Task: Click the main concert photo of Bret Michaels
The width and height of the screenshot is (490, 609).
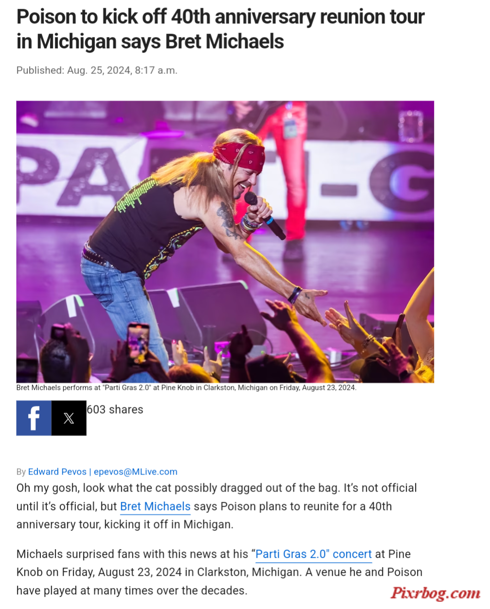Action: coord(225,242)
